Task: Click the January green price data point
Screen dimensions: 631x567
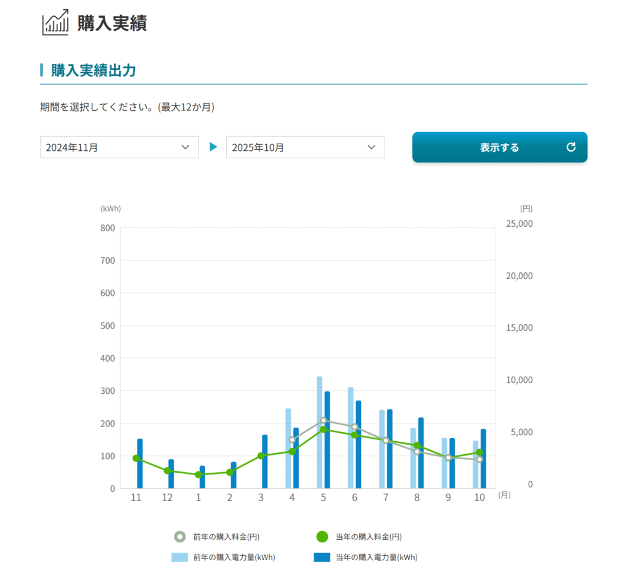Action: point(198,475)
